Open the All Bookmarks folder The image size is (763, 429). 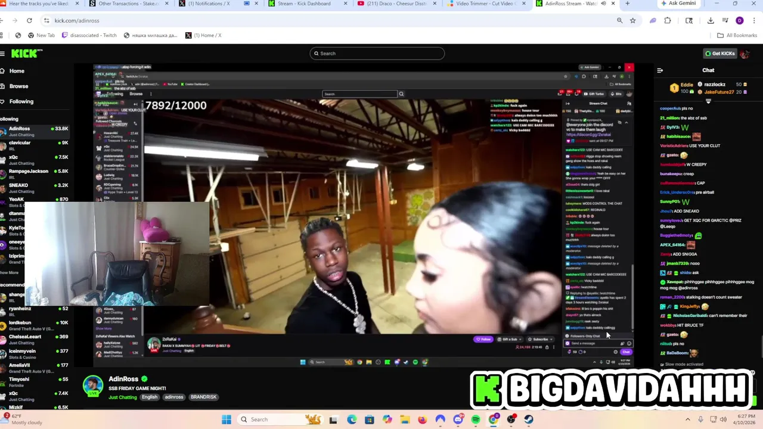pyautogui.click(x=737, y=35)
